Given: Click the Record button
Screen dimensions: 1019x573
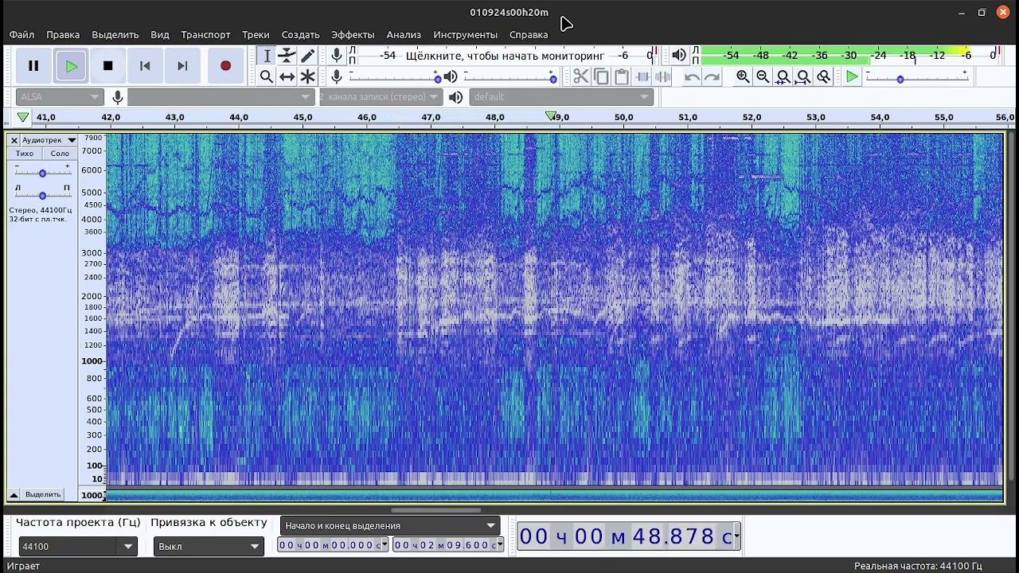Looking at the screenshot, I should point(225,66).
